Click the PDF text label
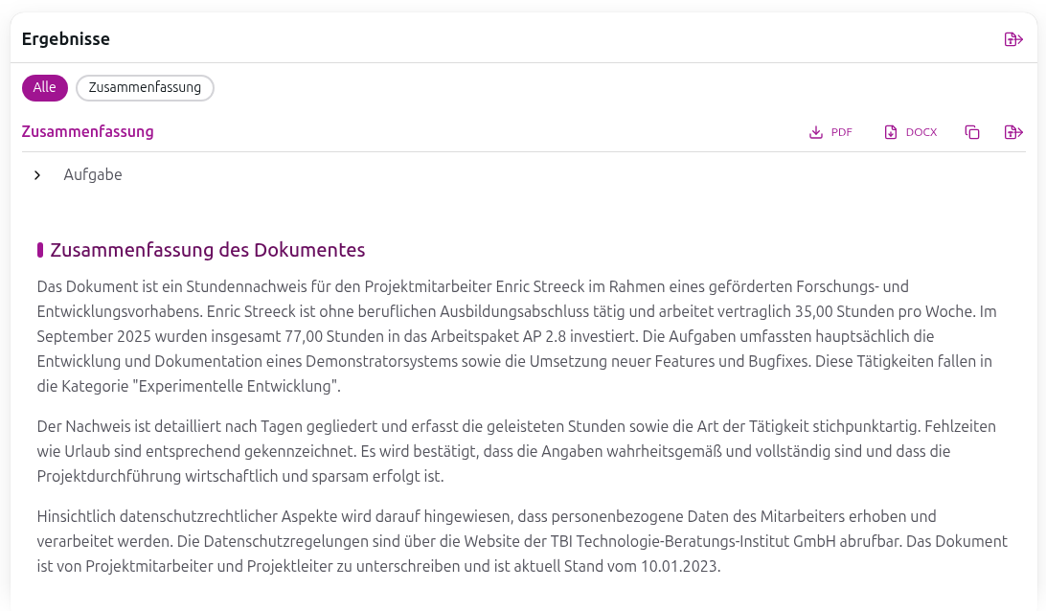Image resolution: width=1046 pixels, height=611 pixels. (841, 131)
